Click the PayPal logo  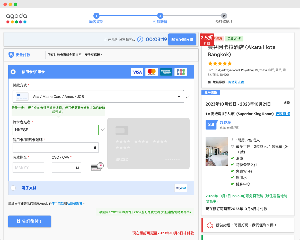[181, 188]
